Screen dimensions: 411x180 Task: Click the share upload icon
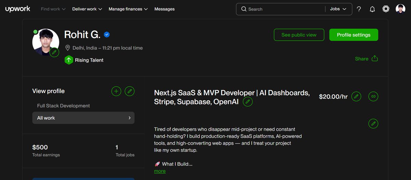tap(375, 58)
